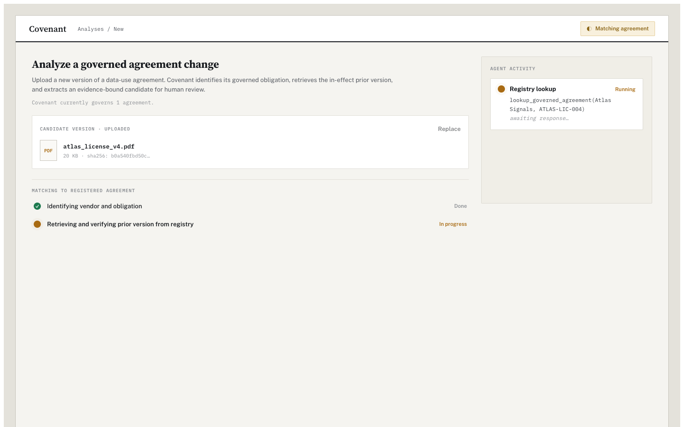Click the Matching agreement status badge
This screenshot has width=684, height=427.
[617, 28]
